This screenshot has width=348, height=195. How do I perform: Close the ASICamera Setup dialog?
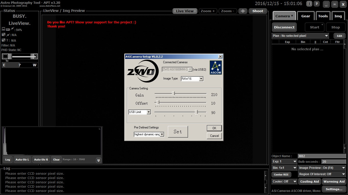click(x=220, y=57)
